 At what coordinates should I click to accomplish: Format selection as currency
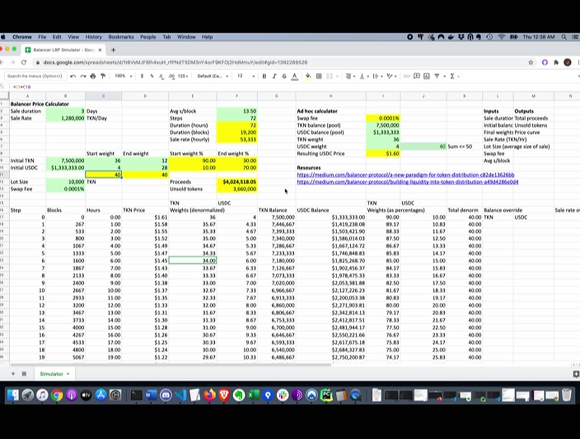(x=142, y=76)
